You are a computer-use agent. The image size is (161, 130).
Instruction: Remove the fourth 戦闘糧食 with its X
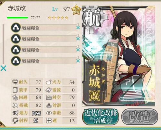coord(78,61)
